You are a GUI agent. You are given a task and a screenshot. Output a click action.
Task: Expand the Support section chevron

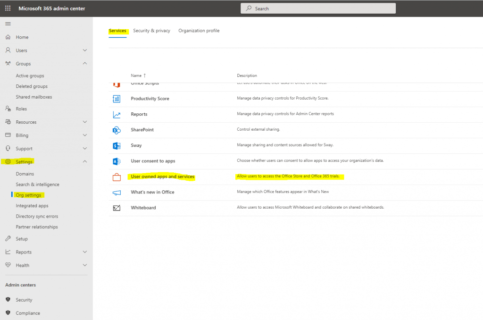[85, 148]
